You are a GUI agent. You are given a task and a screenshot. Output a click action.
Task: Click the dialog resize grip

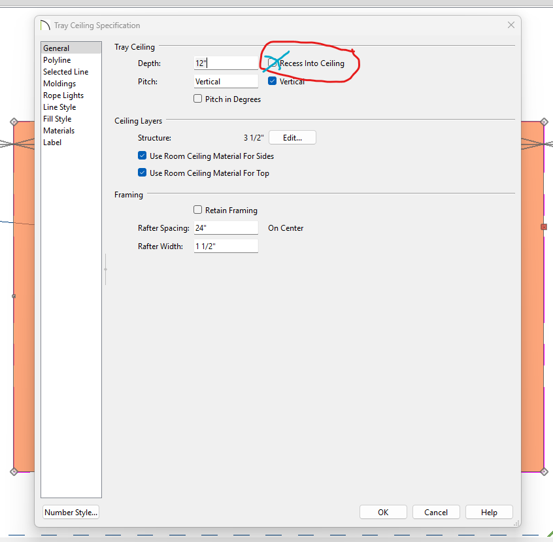[x=516, y=523]
